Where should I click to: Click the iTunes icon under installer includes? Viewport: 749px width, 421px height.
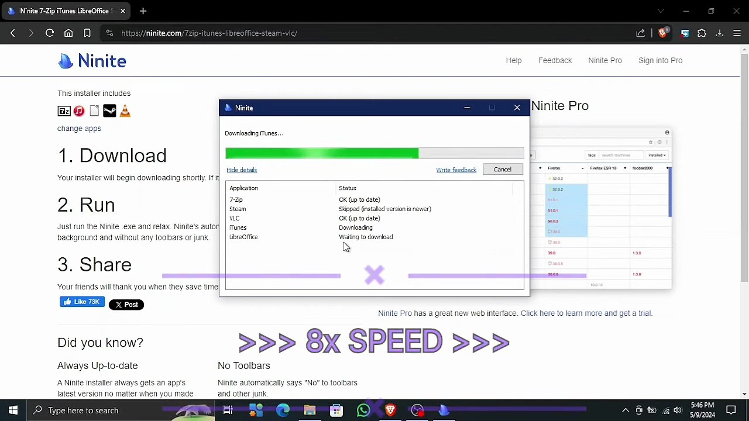pos(79,111)
